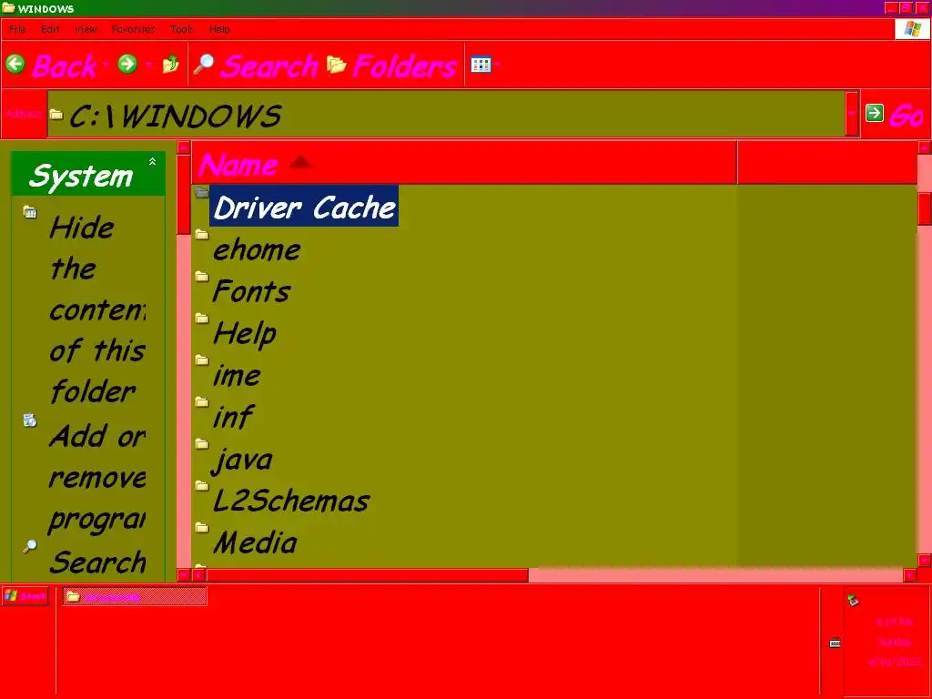Click the green Forward arrow icon

tap(127, 65)
